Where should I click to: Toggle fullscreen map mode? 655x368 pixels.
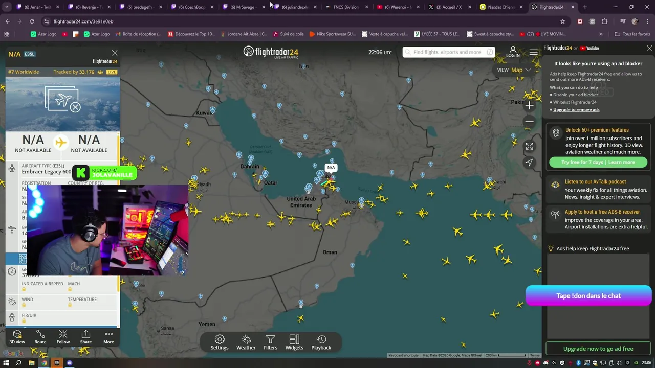(x=530, y=146)
